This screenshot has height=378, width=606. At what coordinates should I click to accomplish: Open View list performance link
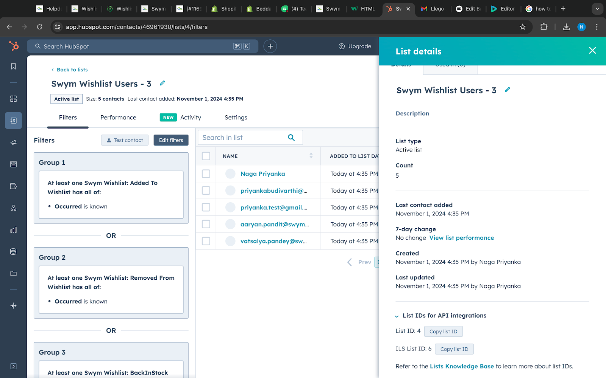click(x=461, y=238)
